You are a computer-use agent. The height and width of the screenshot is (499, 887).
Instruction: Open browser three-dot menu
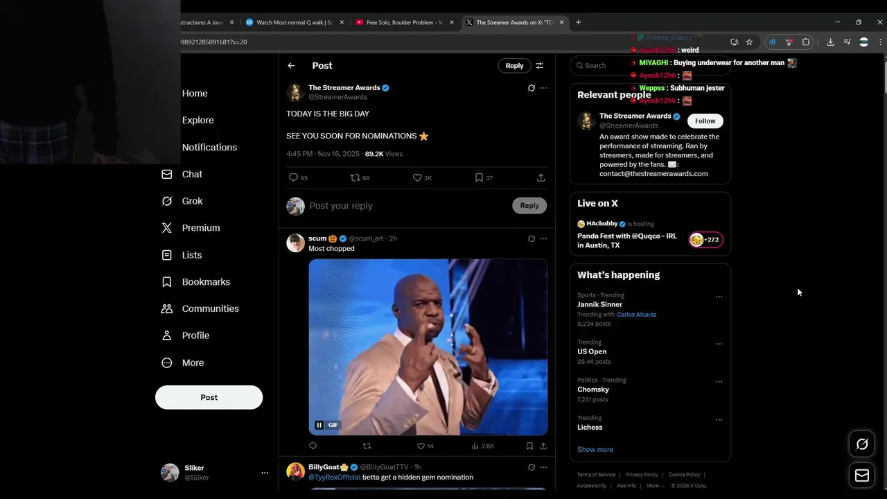[881, 42]
